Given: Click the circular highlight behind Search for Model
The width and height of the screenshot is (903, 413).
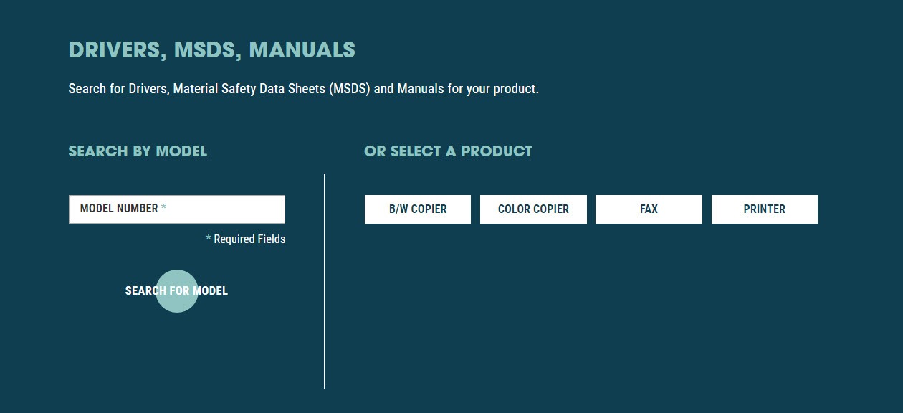Looking at the screenshot, I should (176, 303).
